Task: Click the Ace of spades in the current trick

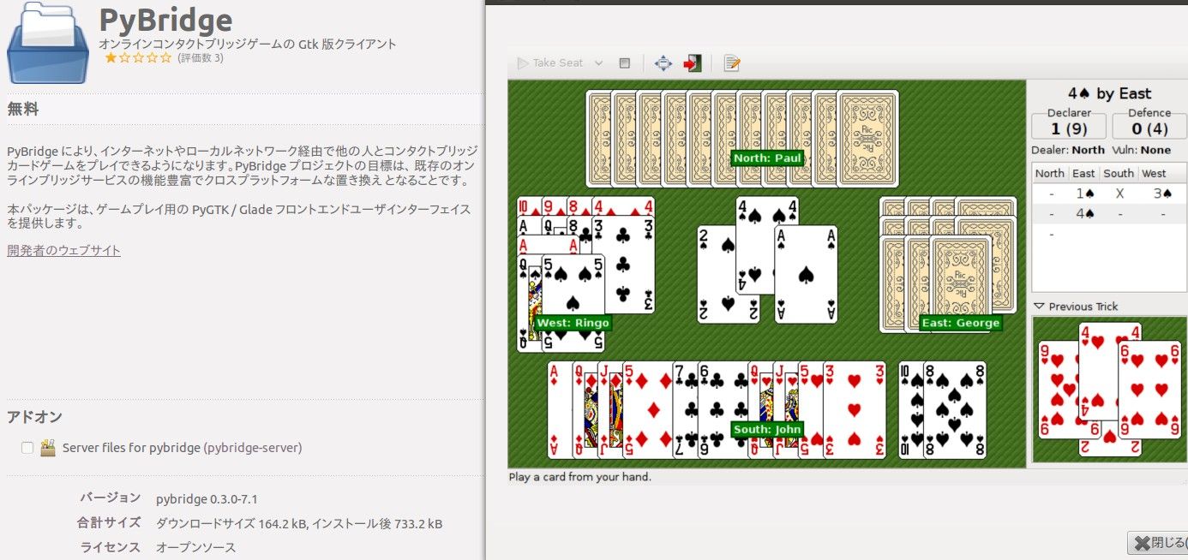Action: point(806,275)
